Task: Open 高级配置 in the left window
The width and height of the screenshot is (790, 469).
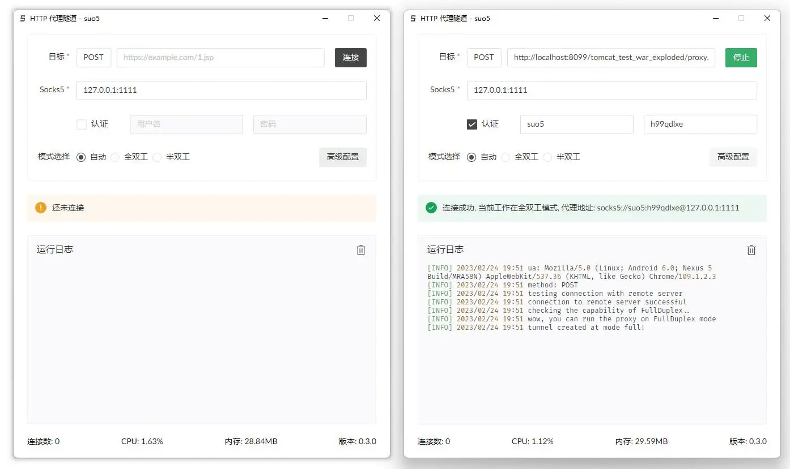Action: (x=342, y=157)
